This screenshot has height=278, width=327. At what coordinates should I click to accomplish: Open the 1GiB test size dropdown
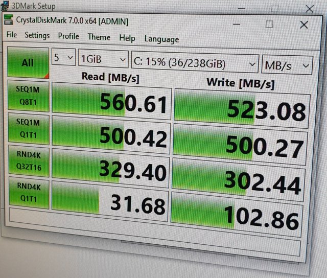tap(103, 59)
